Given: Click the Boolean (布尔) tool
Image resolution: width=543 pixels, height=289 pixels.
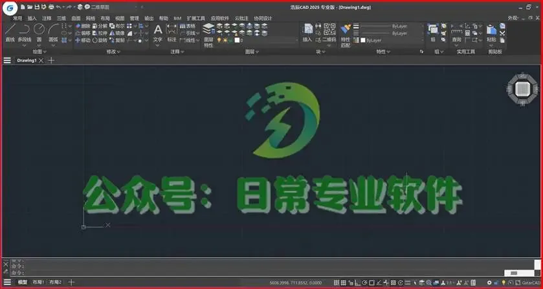Looking at the screenshot, I should [116, 26].
